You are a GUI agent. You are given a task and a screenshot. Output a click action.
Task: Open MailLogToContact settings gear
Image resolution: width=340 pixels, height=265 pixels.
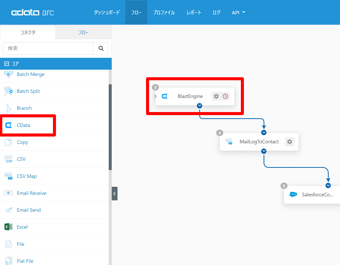coord(290,142)
